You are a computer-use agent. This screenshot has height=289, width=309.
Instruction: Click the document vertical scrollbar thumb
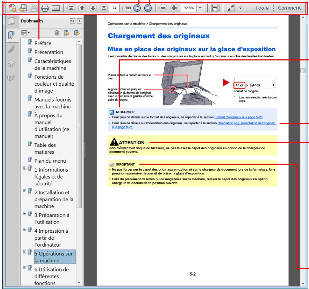click(x=303, y=70)
